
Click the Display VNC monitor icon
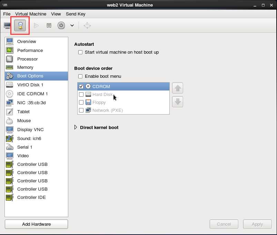point(10,130)
